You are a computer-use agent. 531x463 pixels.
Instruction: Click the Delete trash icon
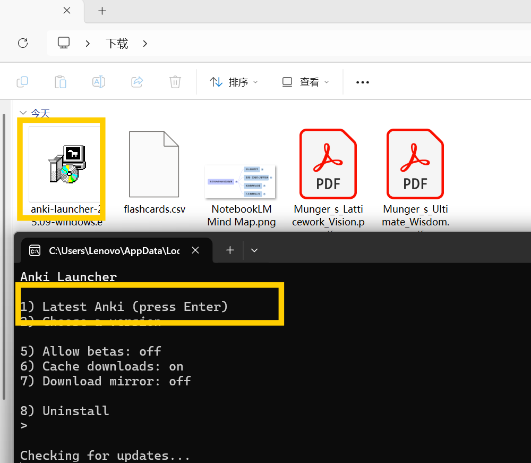(175, 82)
